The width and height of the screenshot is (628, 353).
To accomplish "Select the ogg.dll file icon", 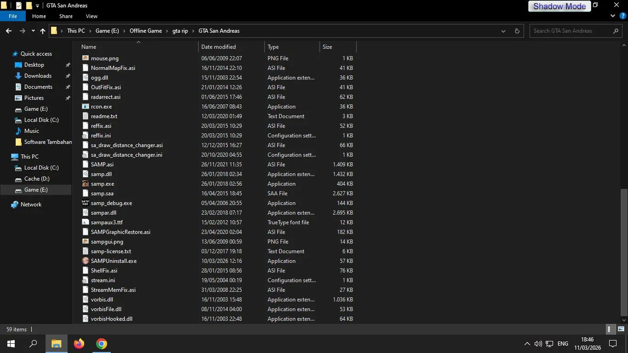I will tap(85, 77).
